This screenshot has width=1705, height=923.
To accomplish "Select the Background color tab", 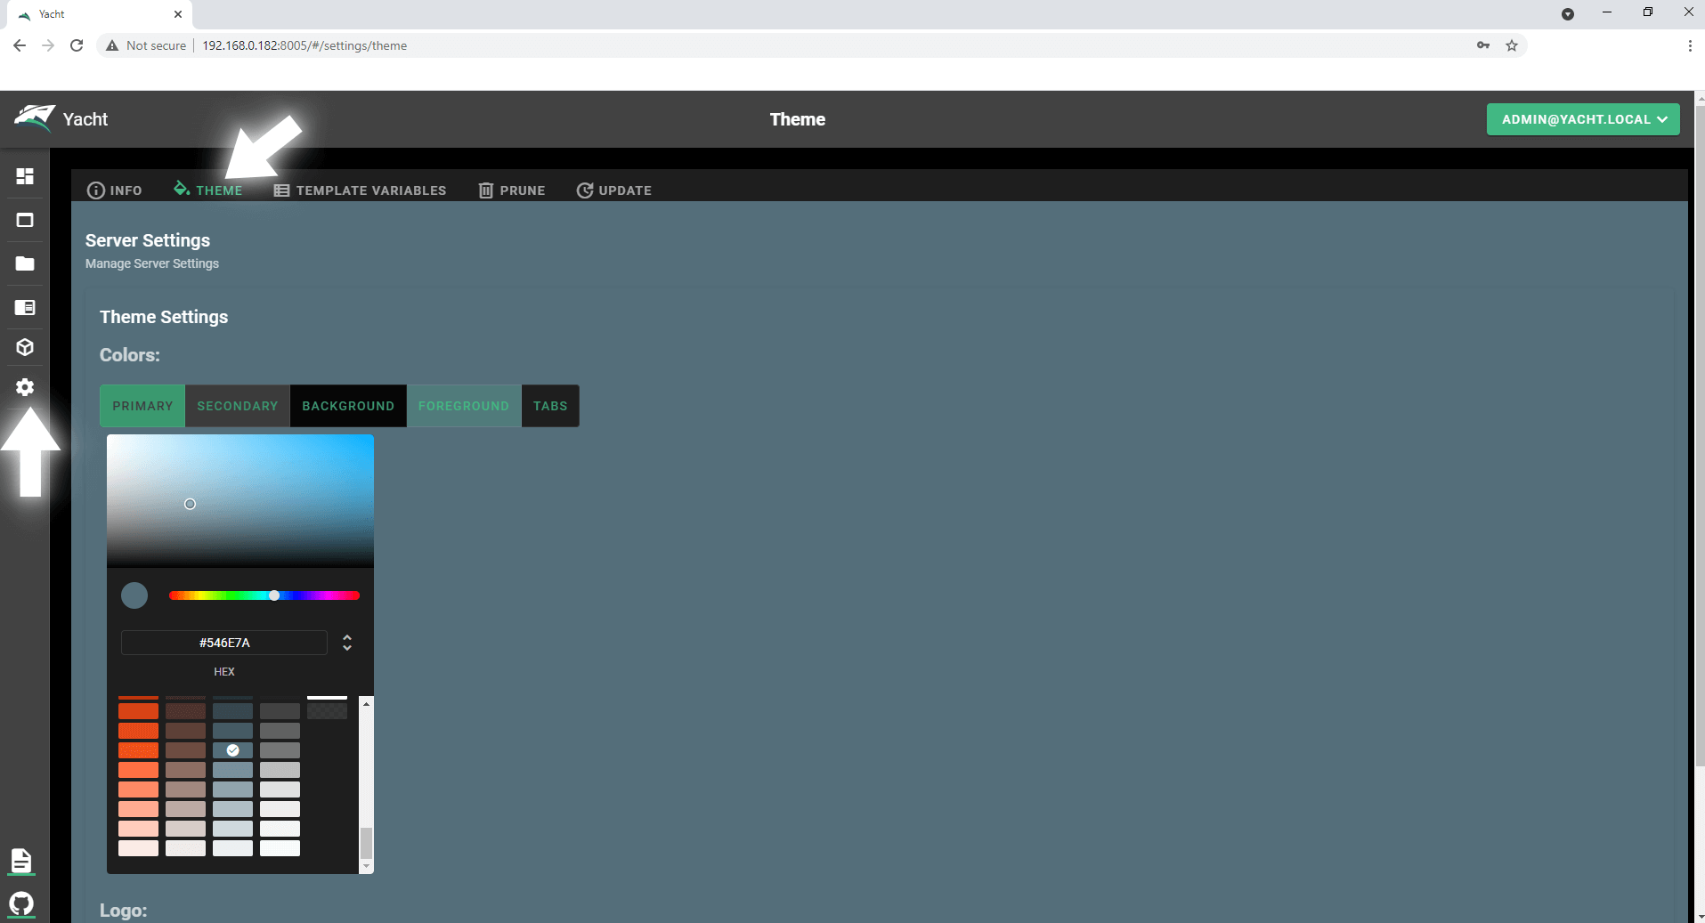I will tap(348, 406).
